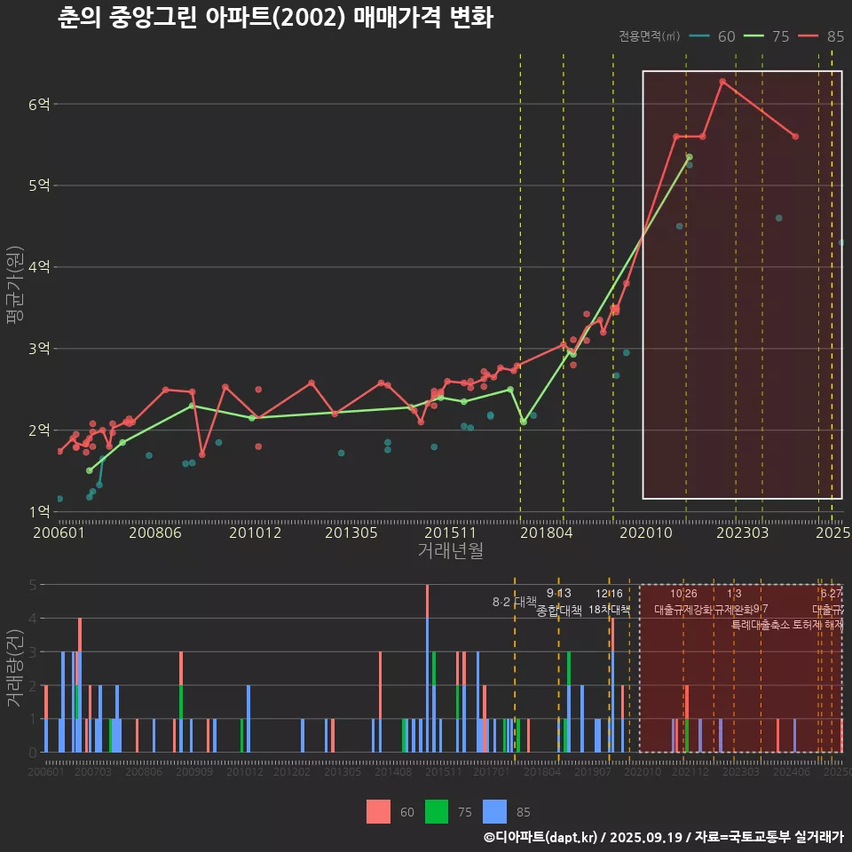Click the 거래년월 axis label

451,548
